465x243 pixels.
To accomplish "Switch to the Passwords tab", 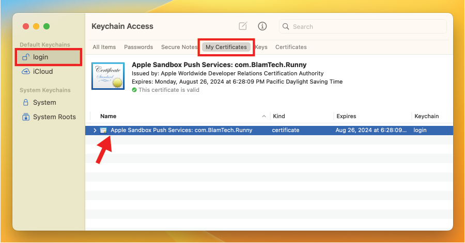I will (138, 47).
